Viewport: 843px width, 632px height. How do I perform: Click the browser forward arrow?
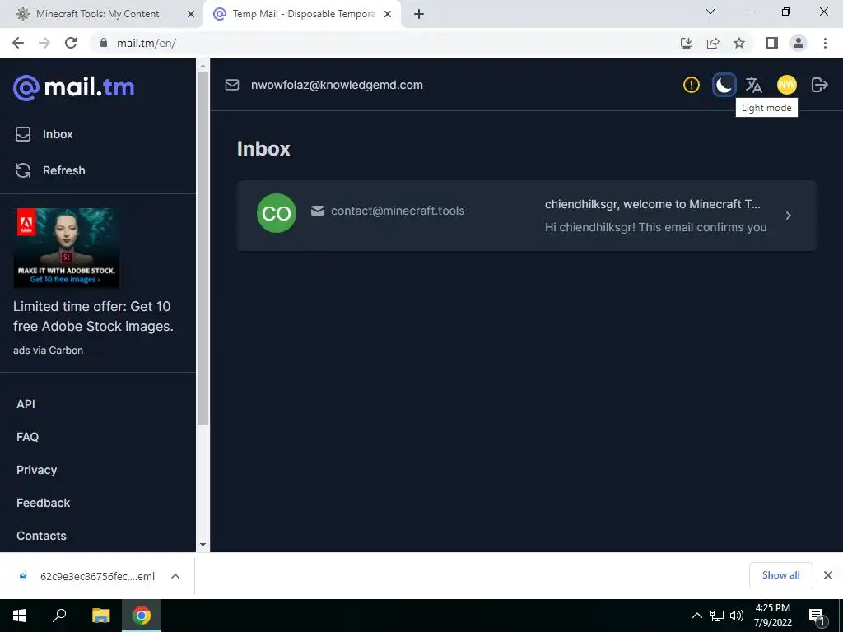click(x=44, y=43)
